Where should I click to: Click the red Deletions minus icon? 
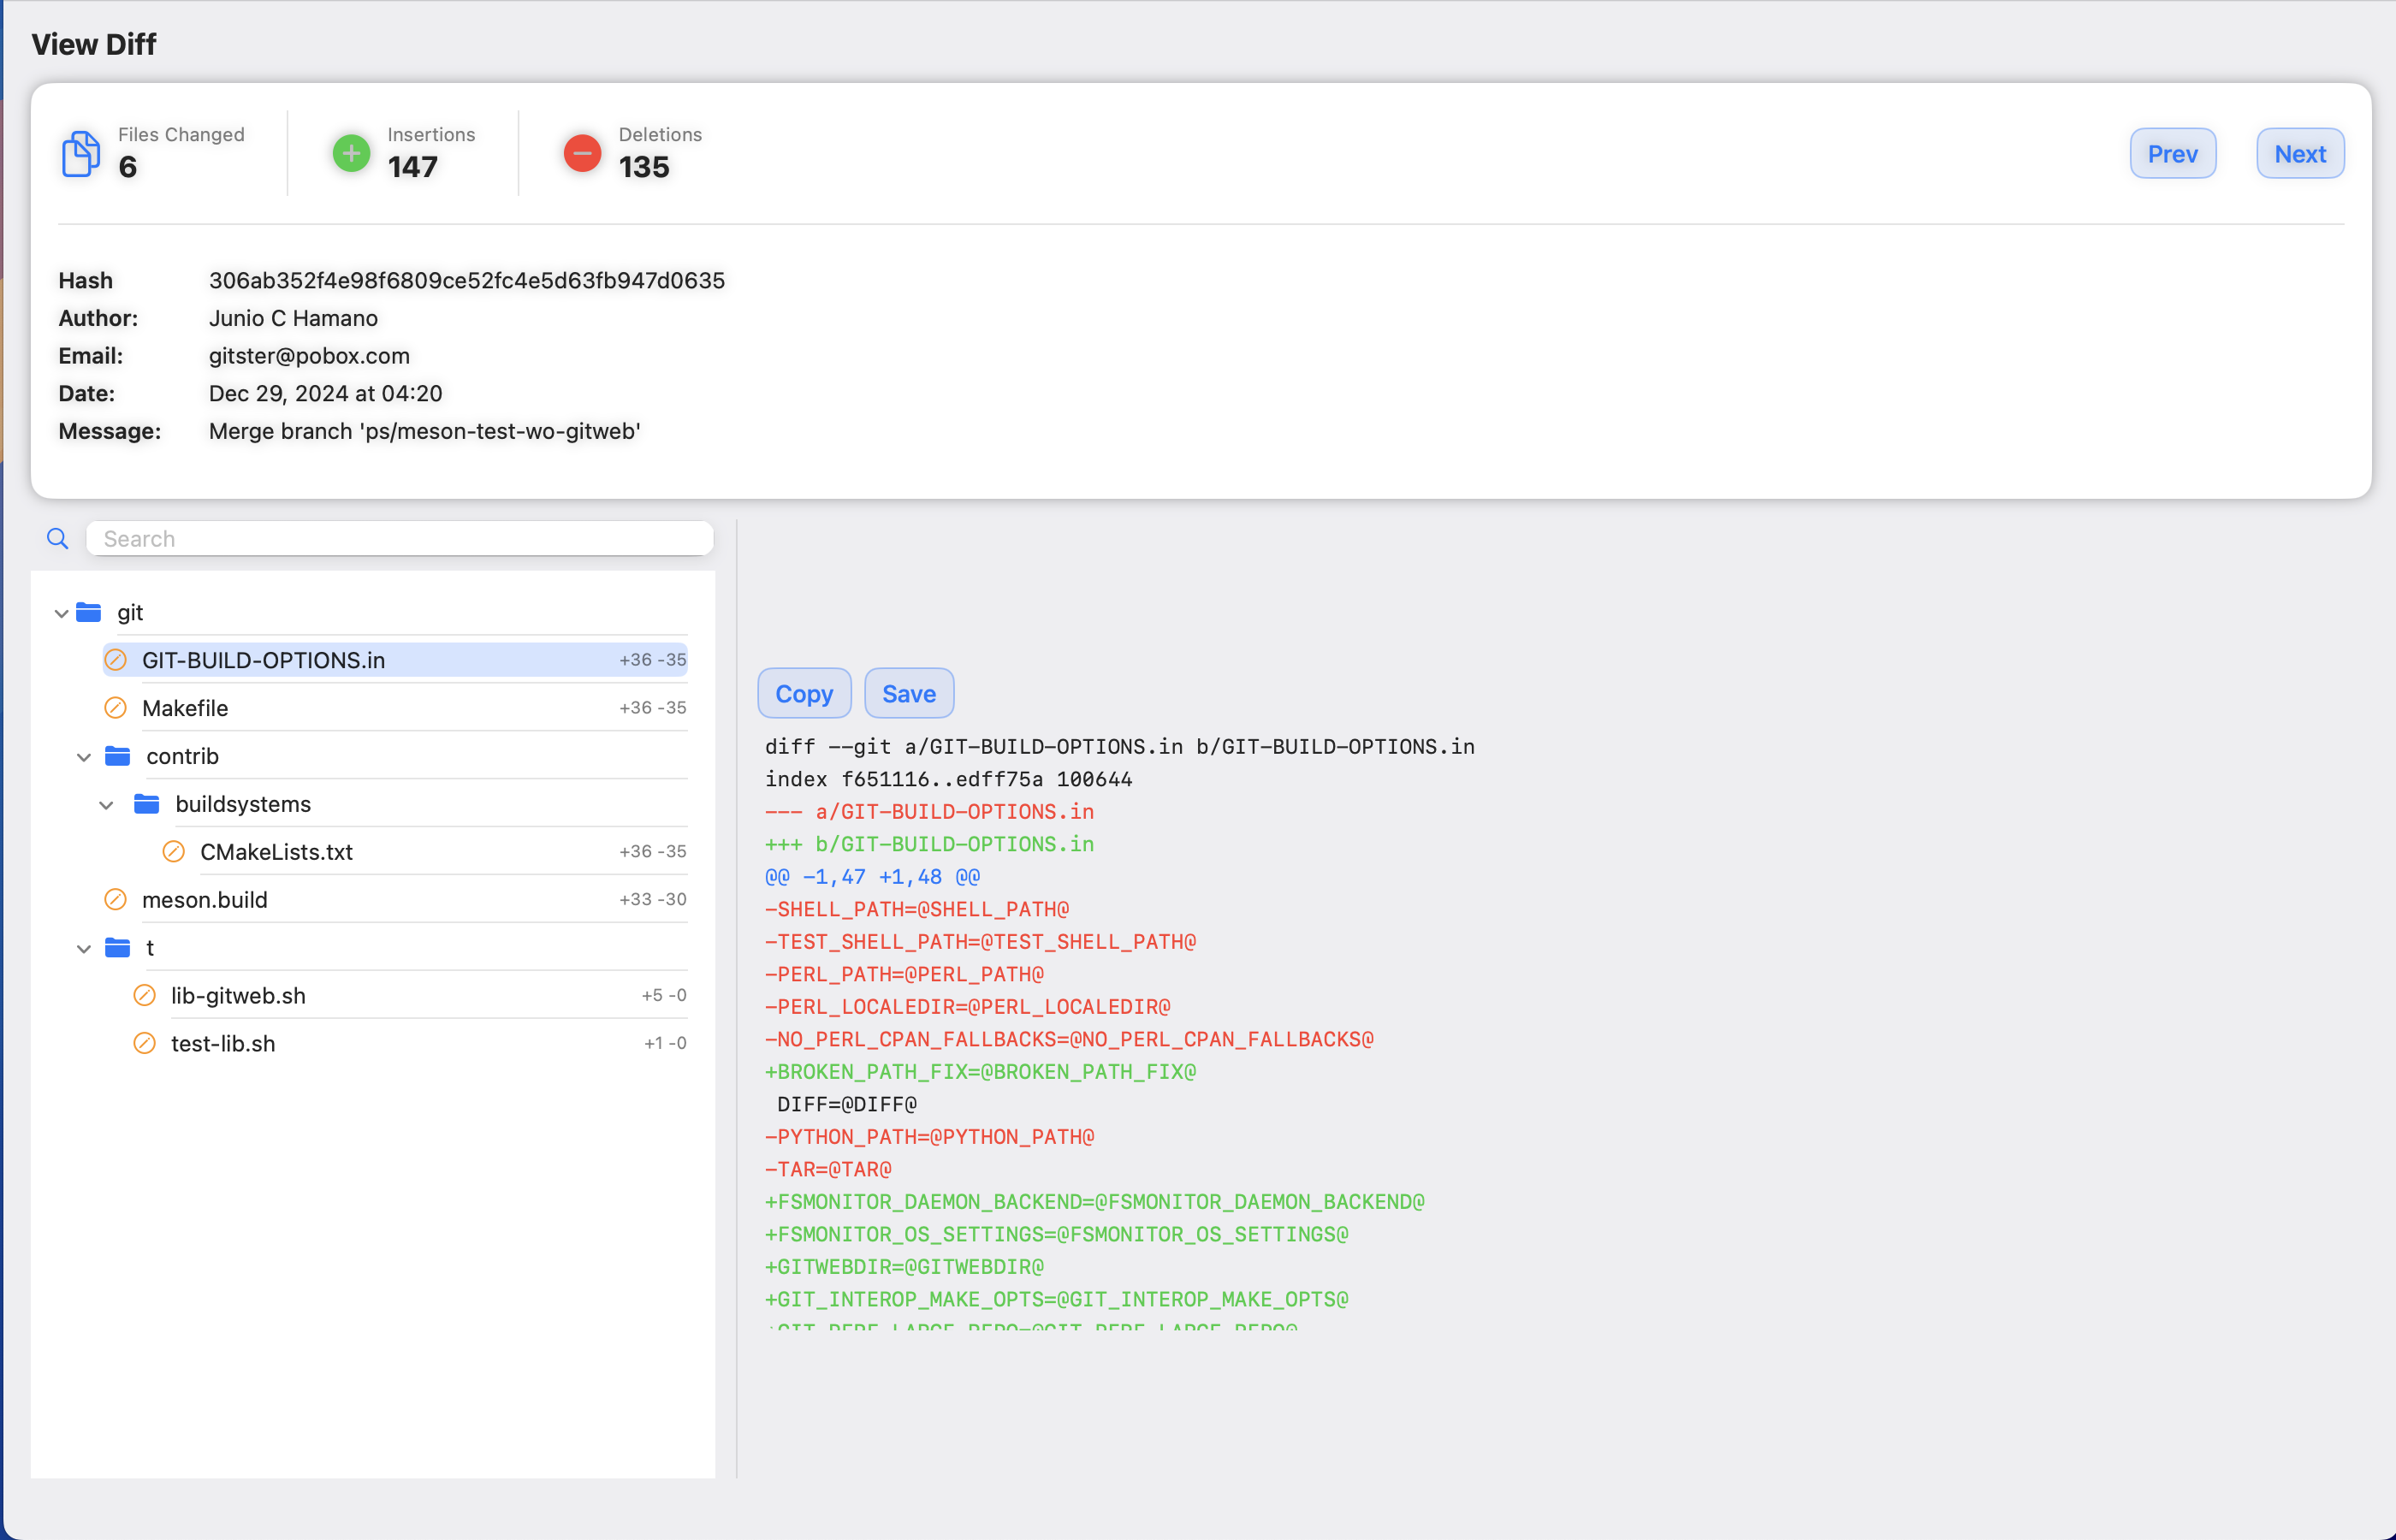pyautogui.click(x=582, y=153)
